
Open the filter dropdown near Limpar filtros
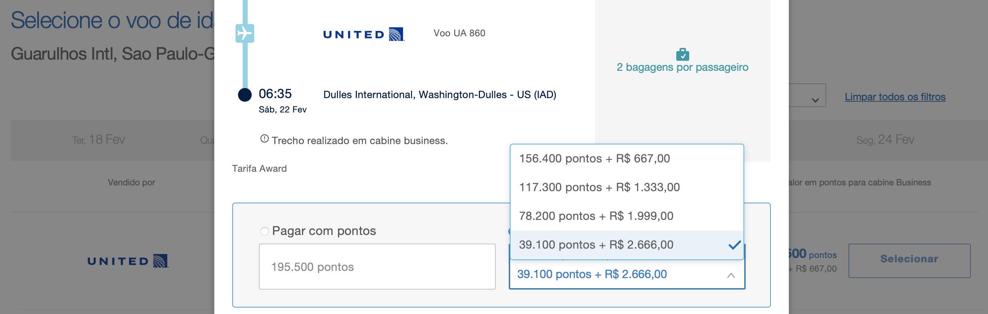click(x=807, y=96)
